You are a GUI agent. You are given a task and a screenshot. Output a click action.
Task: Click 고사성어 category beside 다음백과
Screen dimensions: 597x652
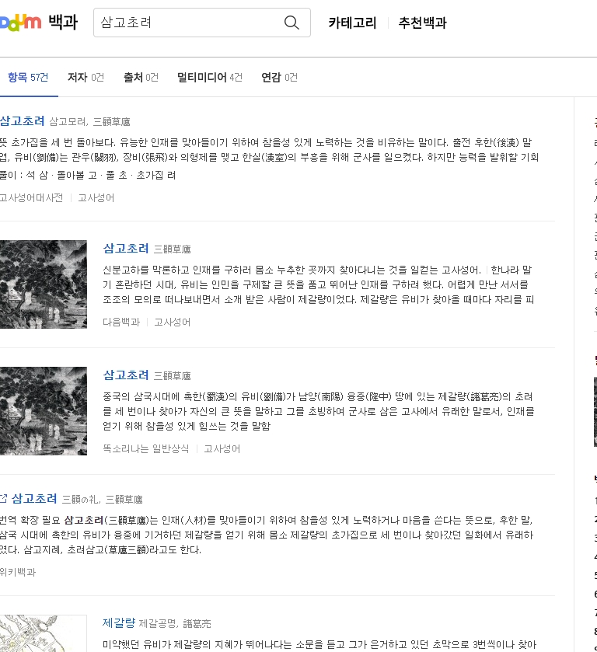[173, 322]
